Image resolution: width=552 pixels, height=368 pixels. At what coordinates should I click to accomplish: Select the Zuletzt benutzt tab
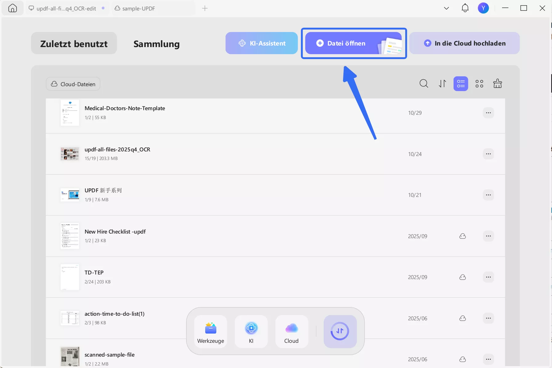click(74, 43)
